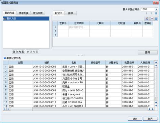This screenshot has width=160, height=123.
Task: Click the 计量单位 column header
Action: (x=113, y=63)
